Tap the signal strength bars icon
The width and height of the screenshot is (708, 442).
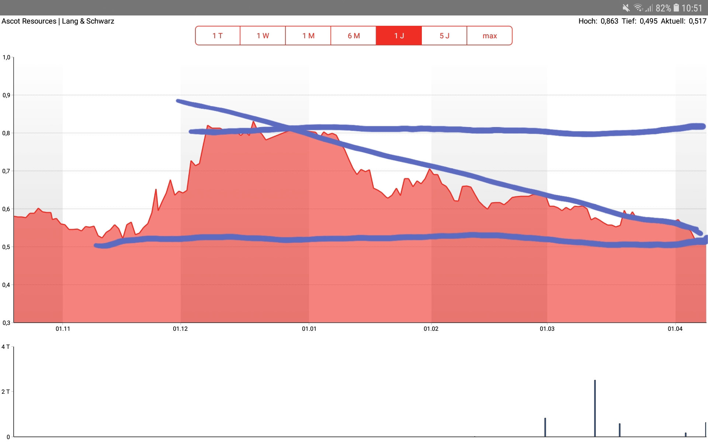click(649, 8)
